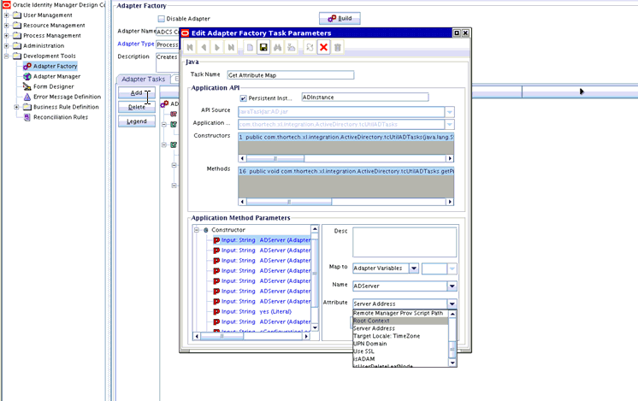Collapse Development Tools tree node
Viewport: 638px width, 401px height.
click(x=7, y=56)
